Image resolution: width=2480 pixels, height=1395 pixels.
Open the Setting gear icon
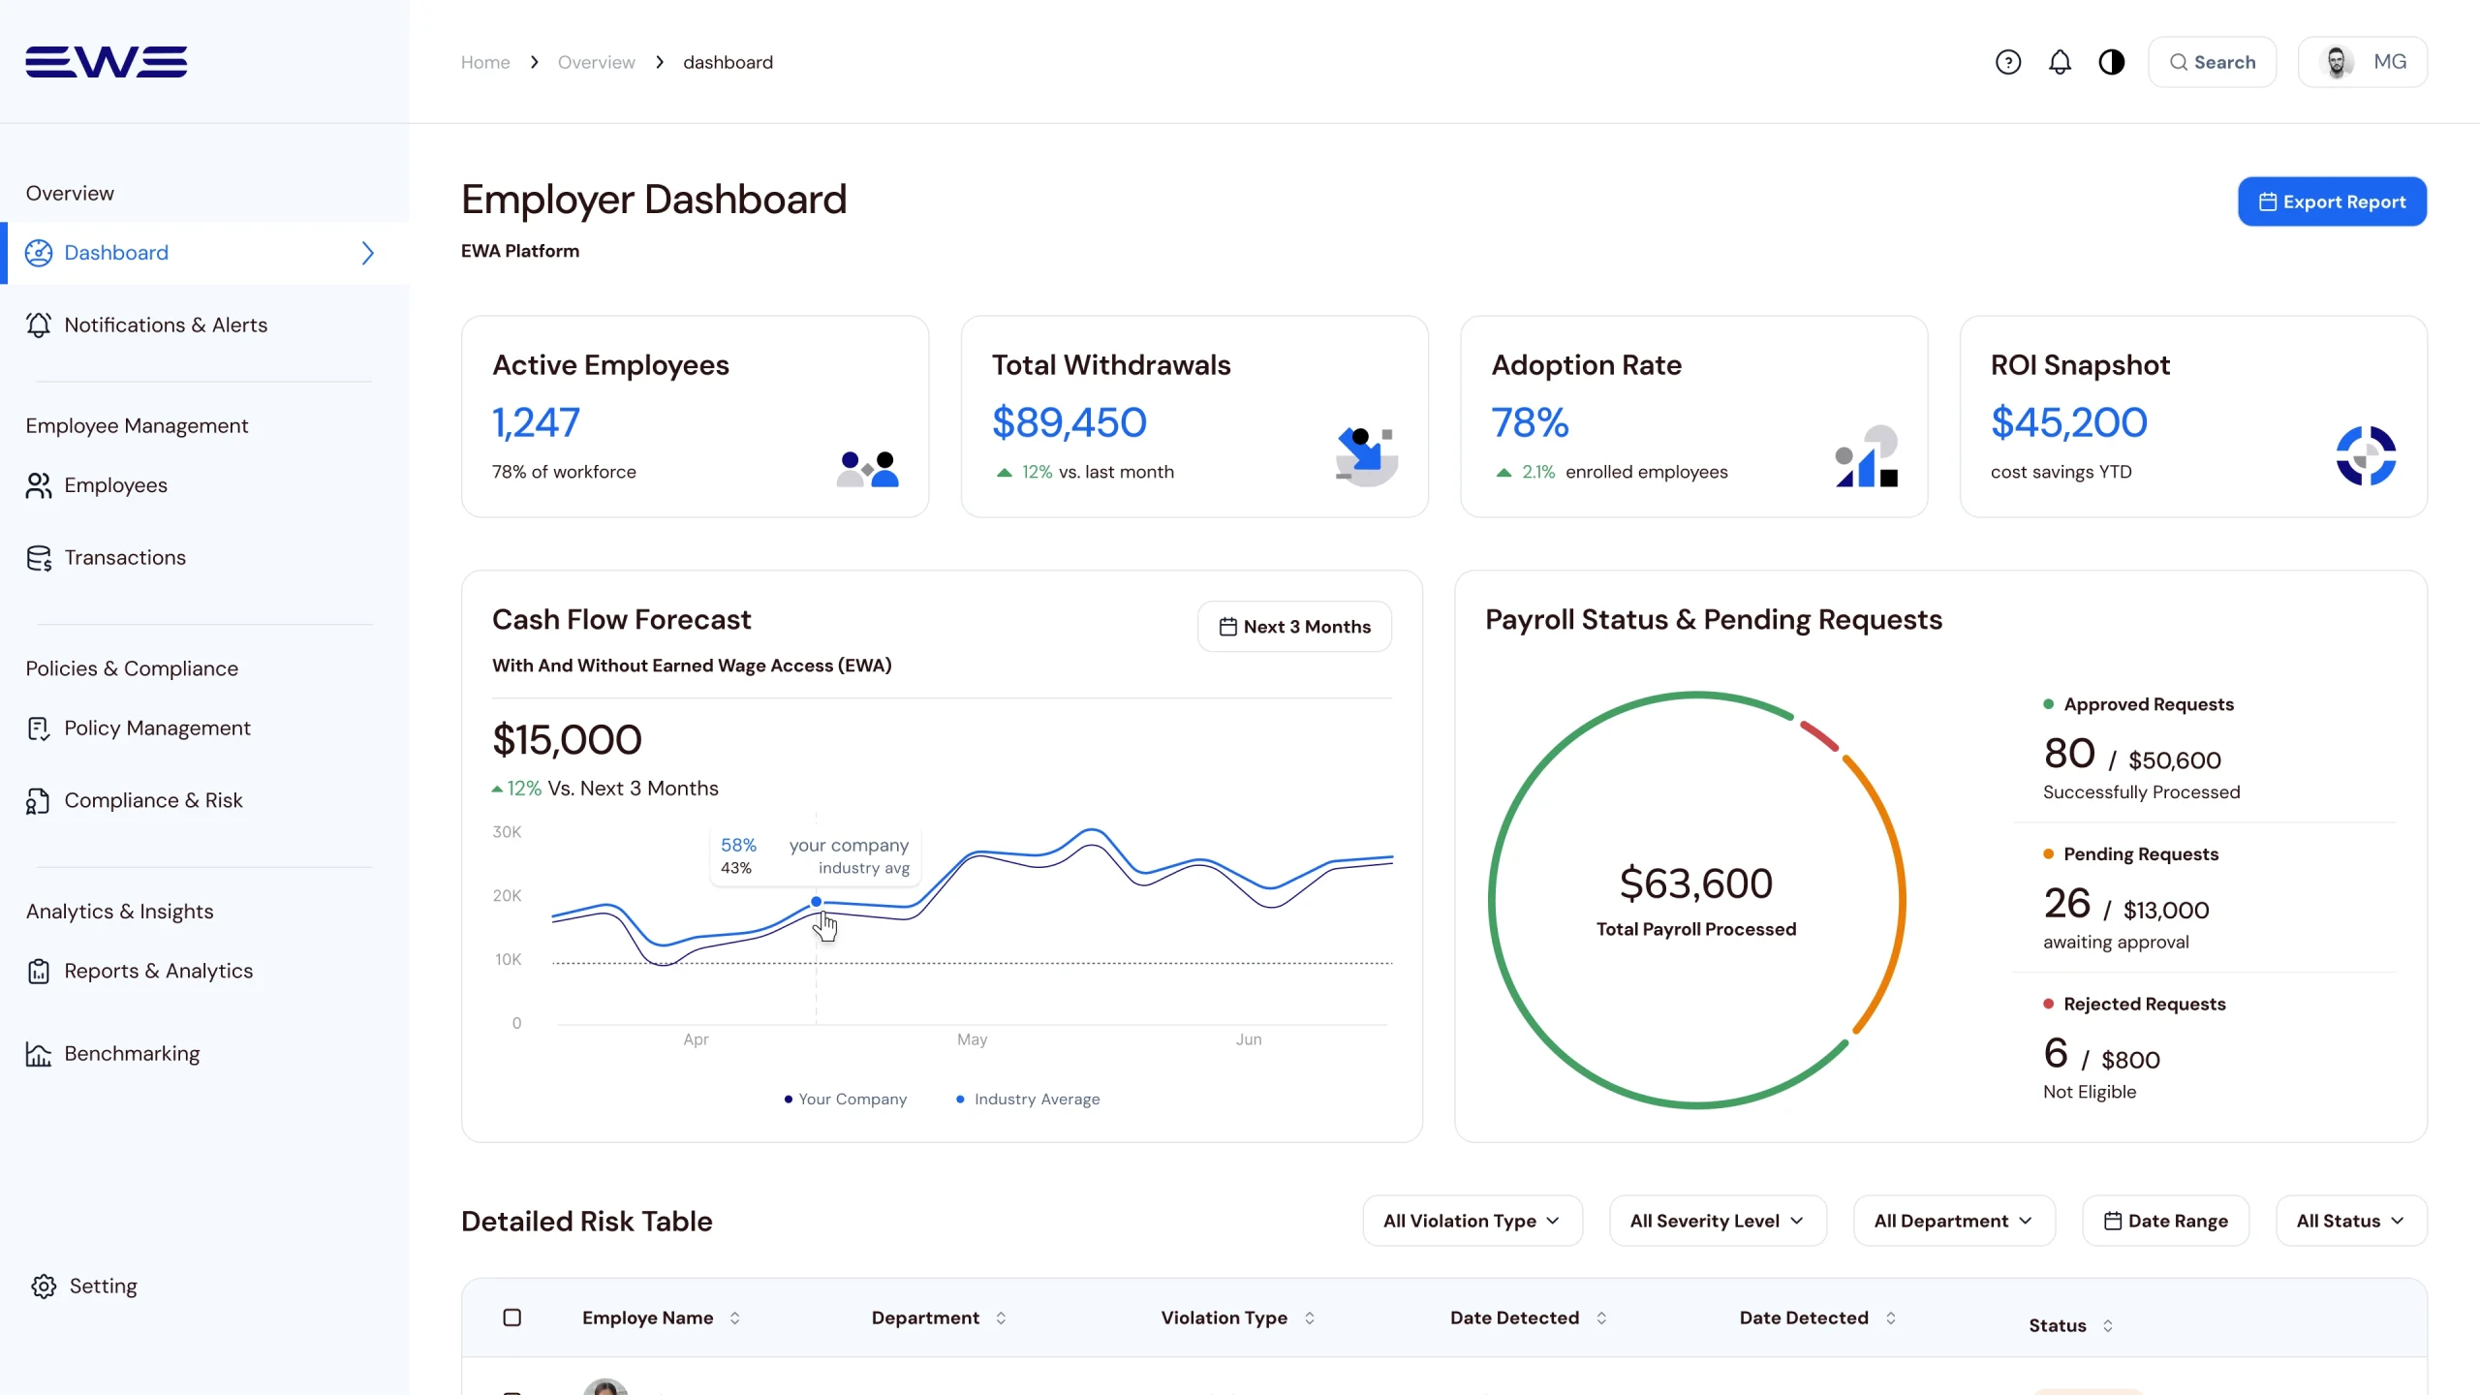44,1286
